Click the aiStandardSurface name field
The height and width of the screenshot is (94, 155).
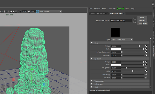121,21
